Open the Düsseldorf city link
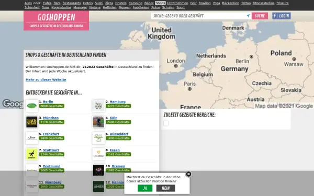Viewport: 314px width, 196px height. (119, 134)
